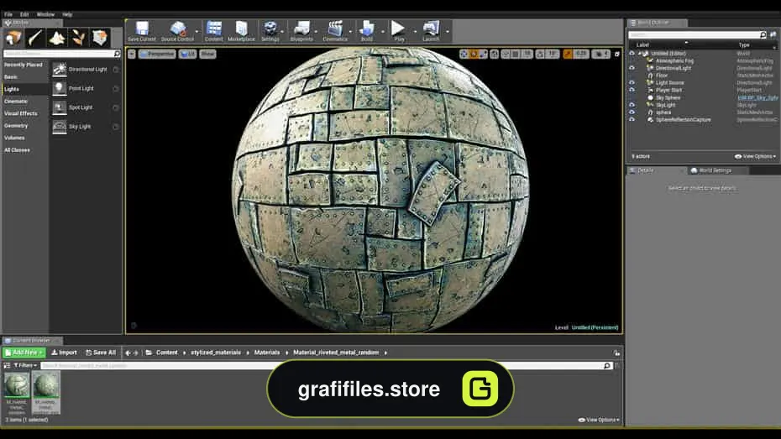
Task: Select the Landscape mode icon
Action: click(56, 38)
